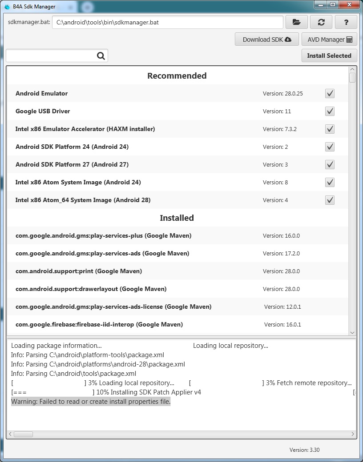This screenshot has height=462, width=363.
Task: Open the AVD Manager
Action: point(329,39)
